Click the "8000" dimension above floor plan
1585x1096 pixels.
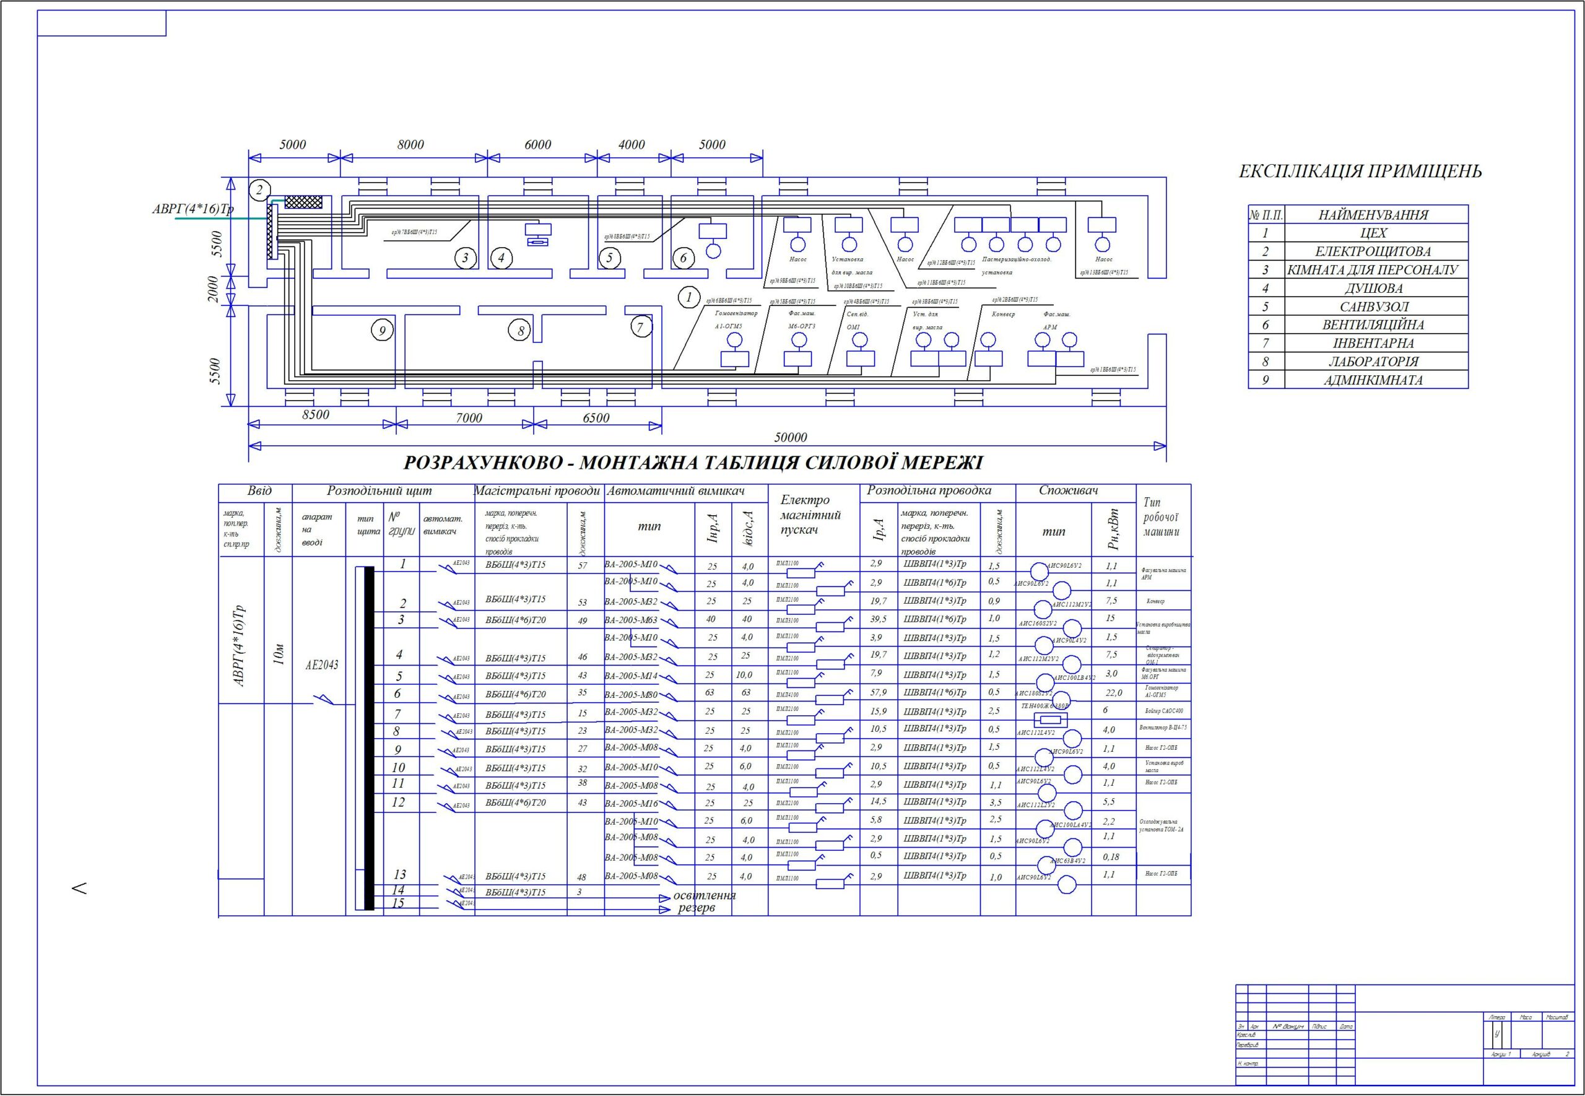[x=410, y=145]
